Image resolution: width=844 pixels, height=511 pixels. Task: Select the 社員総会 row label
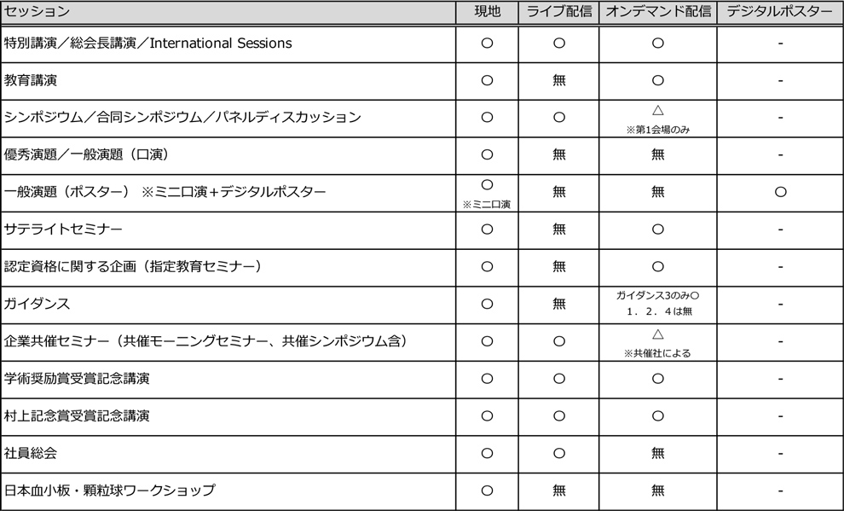pyautogui.click(x=30, y=453)
